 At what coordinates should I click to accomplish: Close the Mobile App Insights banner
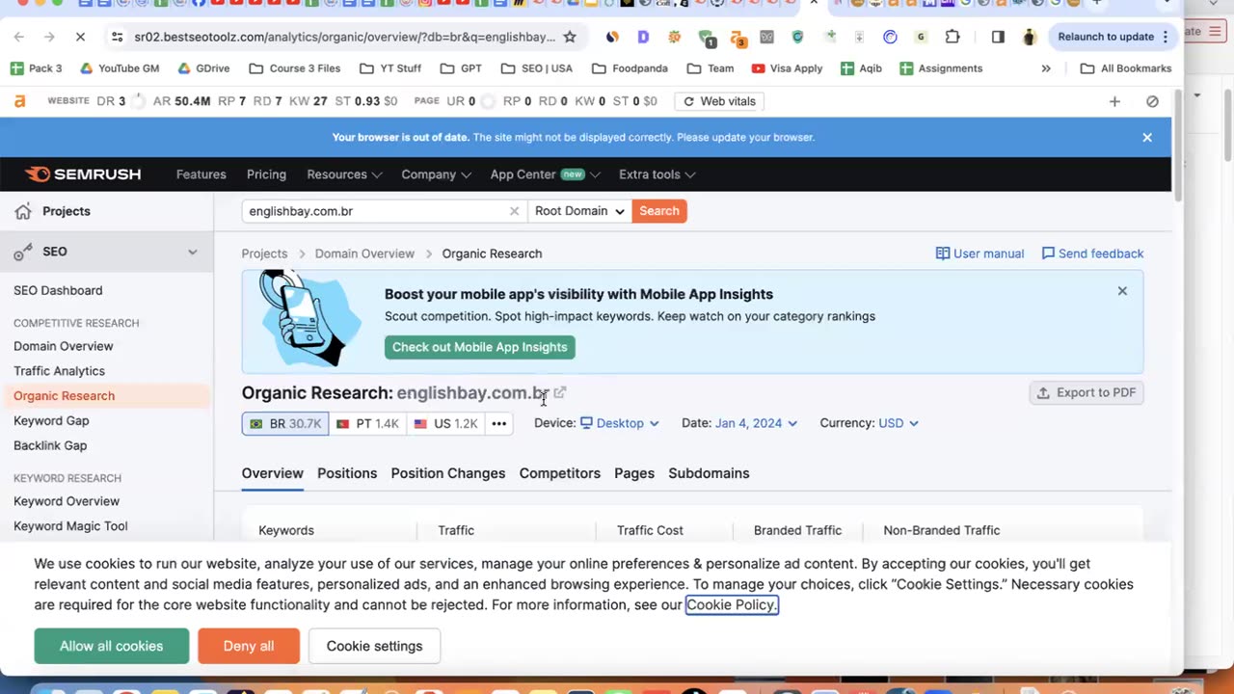(1122, 290)
